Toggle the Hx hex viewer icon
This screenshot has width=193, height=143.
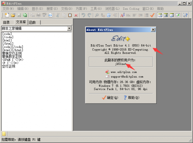[x=128, y=15]
